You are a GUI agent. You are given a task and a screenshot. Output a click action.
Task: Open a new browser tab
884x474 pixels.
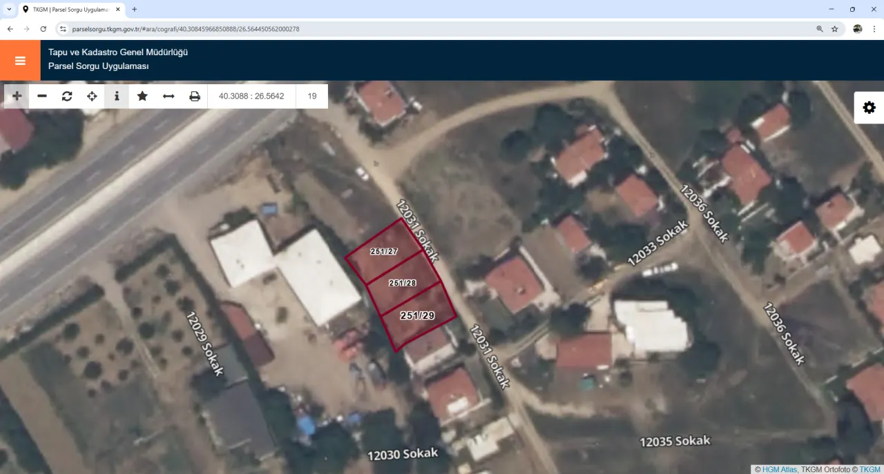[x=134, y=9]
